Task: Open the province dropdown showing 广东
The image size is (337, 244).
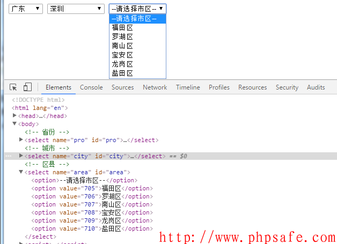Action: pos(26,9)
